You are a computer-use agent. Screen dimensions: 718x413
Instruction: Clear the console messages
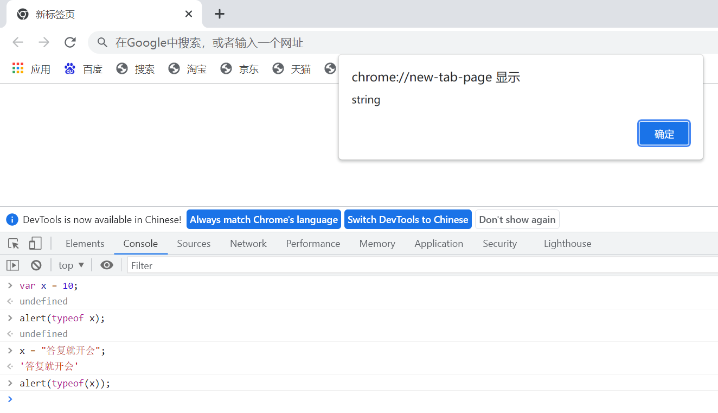36,265
